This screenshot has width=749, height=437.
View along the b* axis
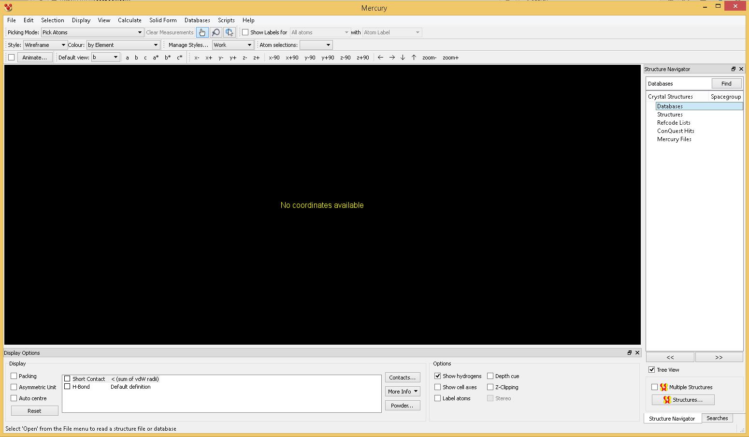pyautogui.click(x=167, y=58)
